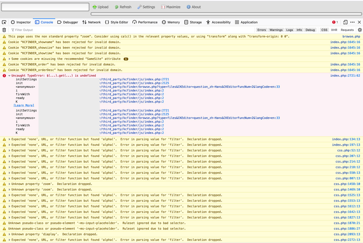The image size is (363, 243).
Task: Expand the filter warning at css.php:2272:13
Action: pos(10,240)
